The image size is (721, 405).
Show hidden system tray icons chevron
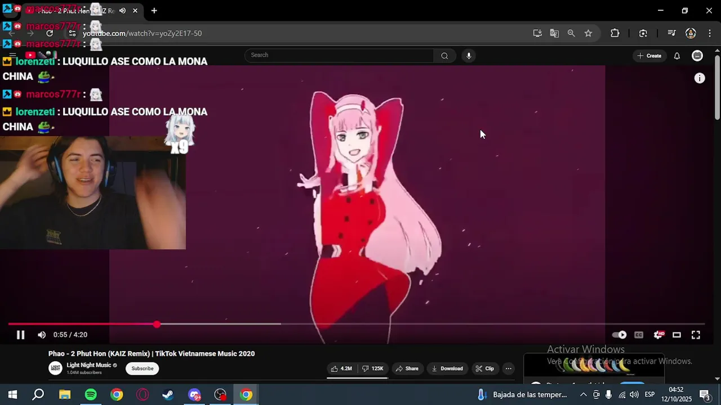(x=584, y=395)
